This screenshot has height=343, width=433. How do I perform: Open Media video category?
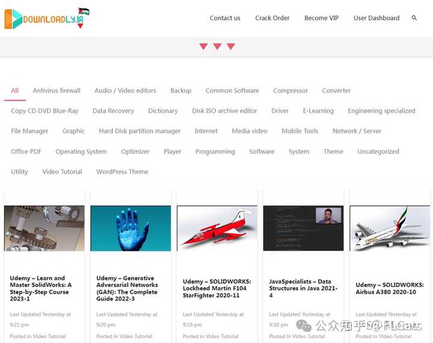coord(250,131)
